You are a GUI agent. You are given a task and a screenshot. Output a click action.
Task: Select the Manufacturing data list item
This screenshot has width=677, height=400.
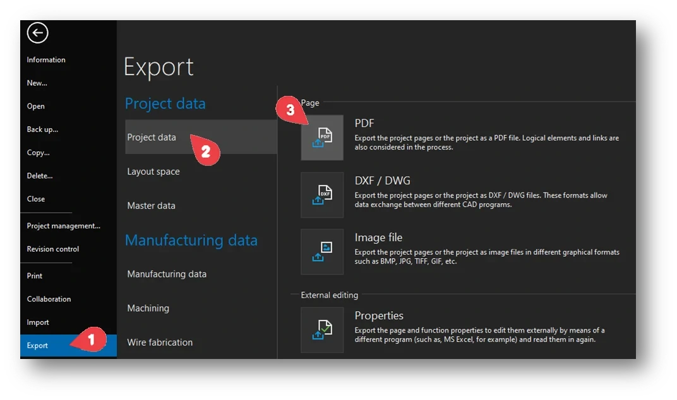[167, 274]
